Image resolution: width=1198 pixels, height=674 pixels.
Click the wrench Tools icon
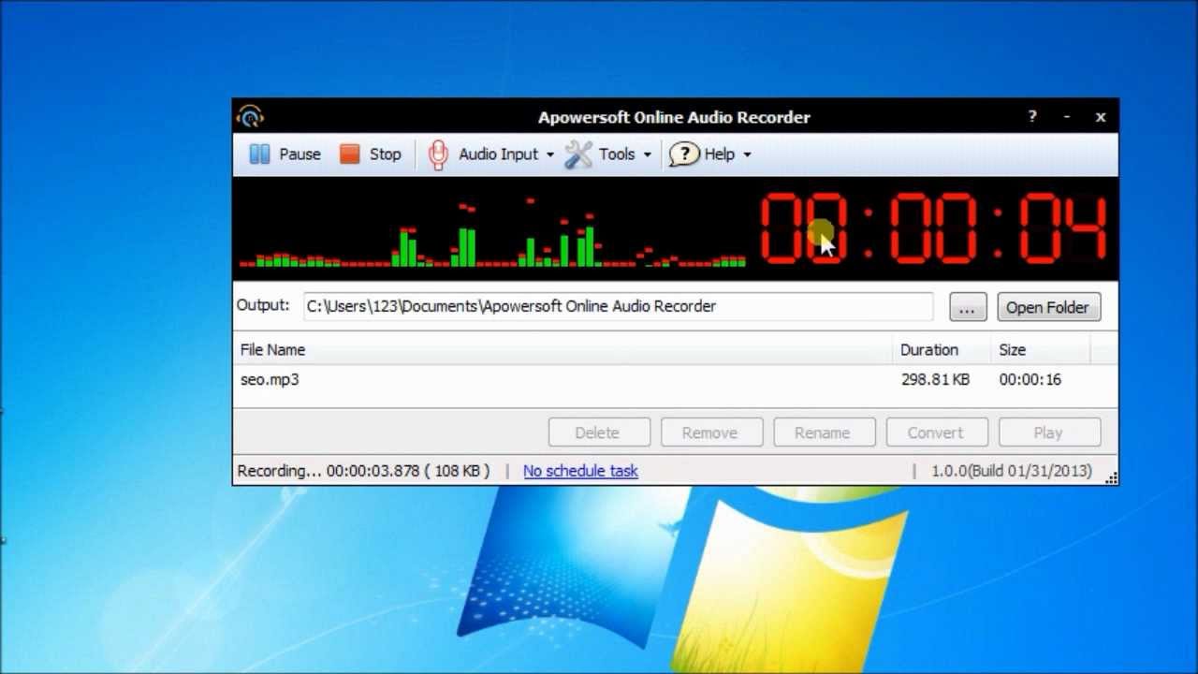(578, 154)
